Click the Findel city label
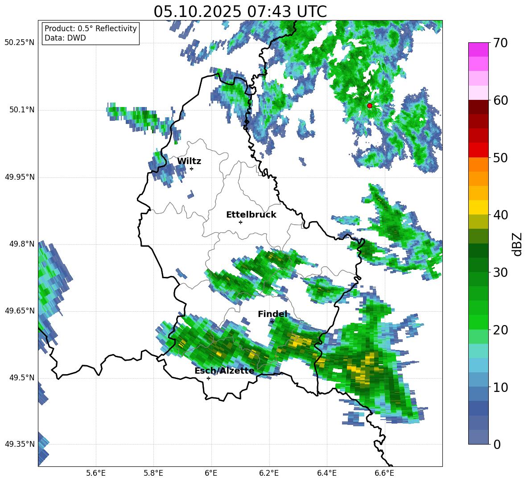Image resolution: width=528 pixels, height=482 pixels. pyautogui.click(x=272, y=314)
